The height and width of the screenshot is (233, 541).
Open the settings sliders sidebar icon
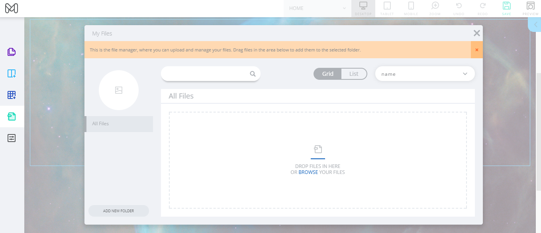click(12, 138)
